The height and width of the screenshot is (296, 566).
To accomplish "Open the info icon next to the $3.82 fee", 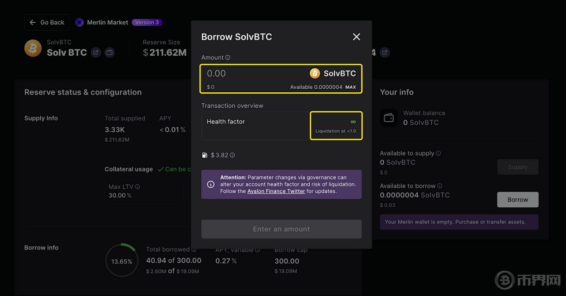I will click(232, 155).
